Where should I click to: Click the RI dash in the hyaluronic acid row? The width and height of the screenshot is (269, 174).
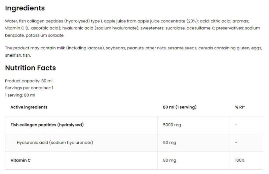pos(236,142)
